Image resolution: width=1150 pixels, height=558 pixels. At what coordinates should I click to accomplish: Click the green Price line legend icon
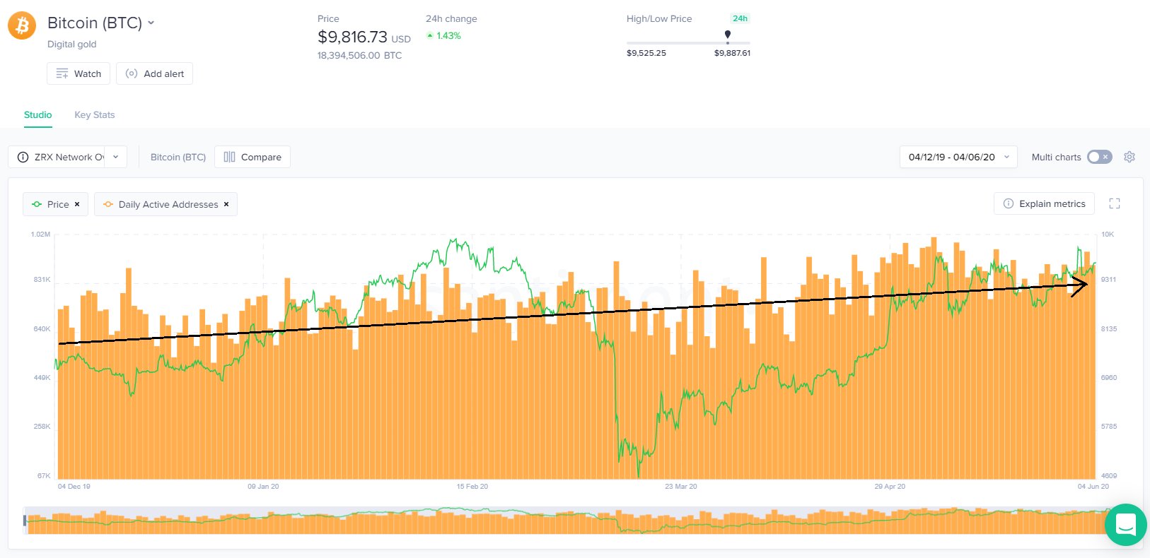click(x=37, y=204)
